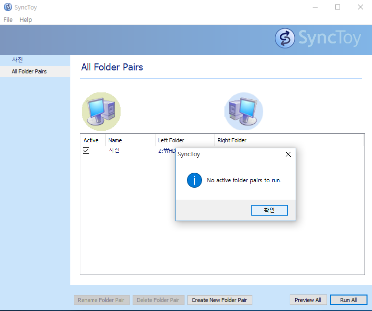The height and width of the screenshot is (311, 372).
Task: Uncheck the Active checkbox for 사진
Action: [86, 150]
